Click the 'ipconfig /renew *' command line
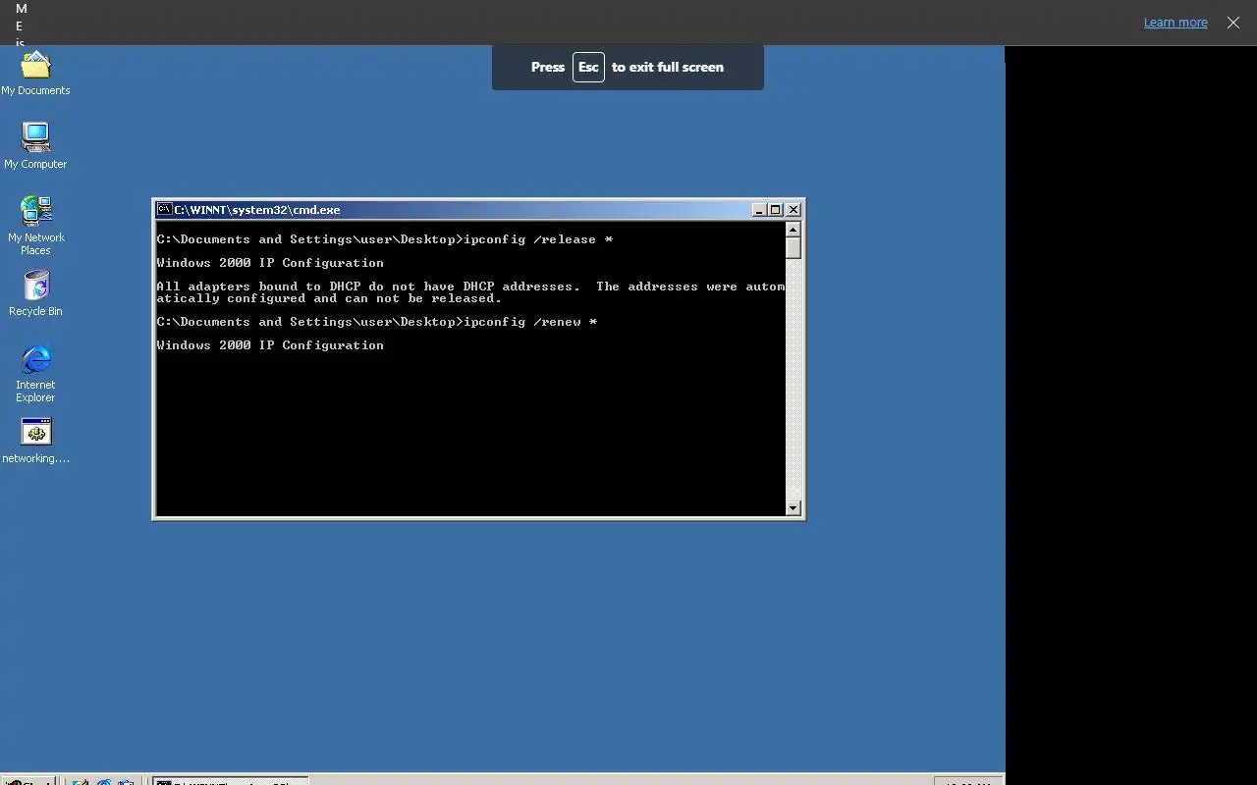1257x785 pixels. click(x=377, y=322)
